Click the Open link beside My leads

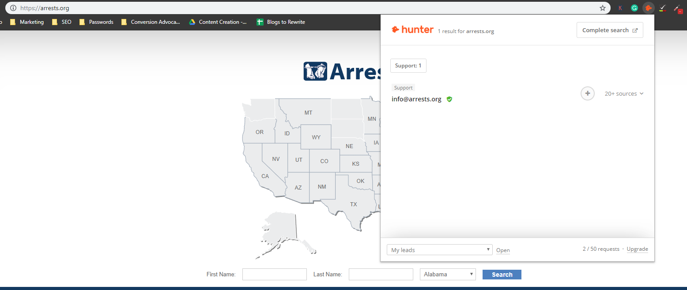click(x=503, y=250)
